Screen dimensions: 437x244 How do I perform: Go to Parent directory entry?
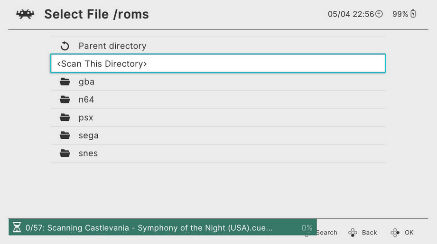pyautogui.click(x=218, y=46)
